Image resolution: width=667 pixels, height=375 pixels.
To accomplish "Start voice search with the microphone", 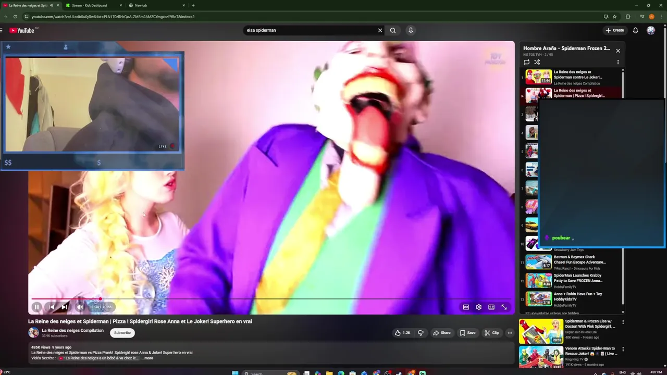I will tap(411, 30).
